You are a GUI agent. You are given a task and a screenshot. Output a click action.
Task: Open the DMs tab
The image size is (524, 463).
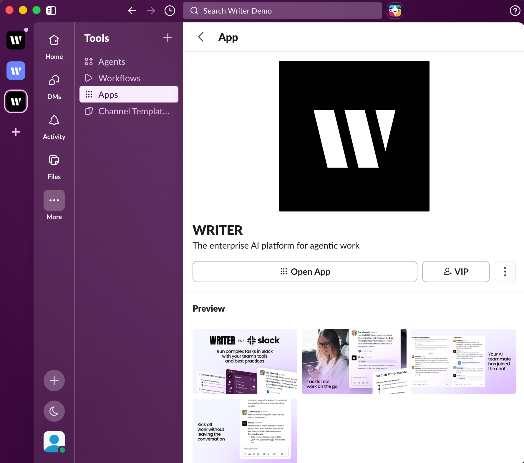(54, 87)
